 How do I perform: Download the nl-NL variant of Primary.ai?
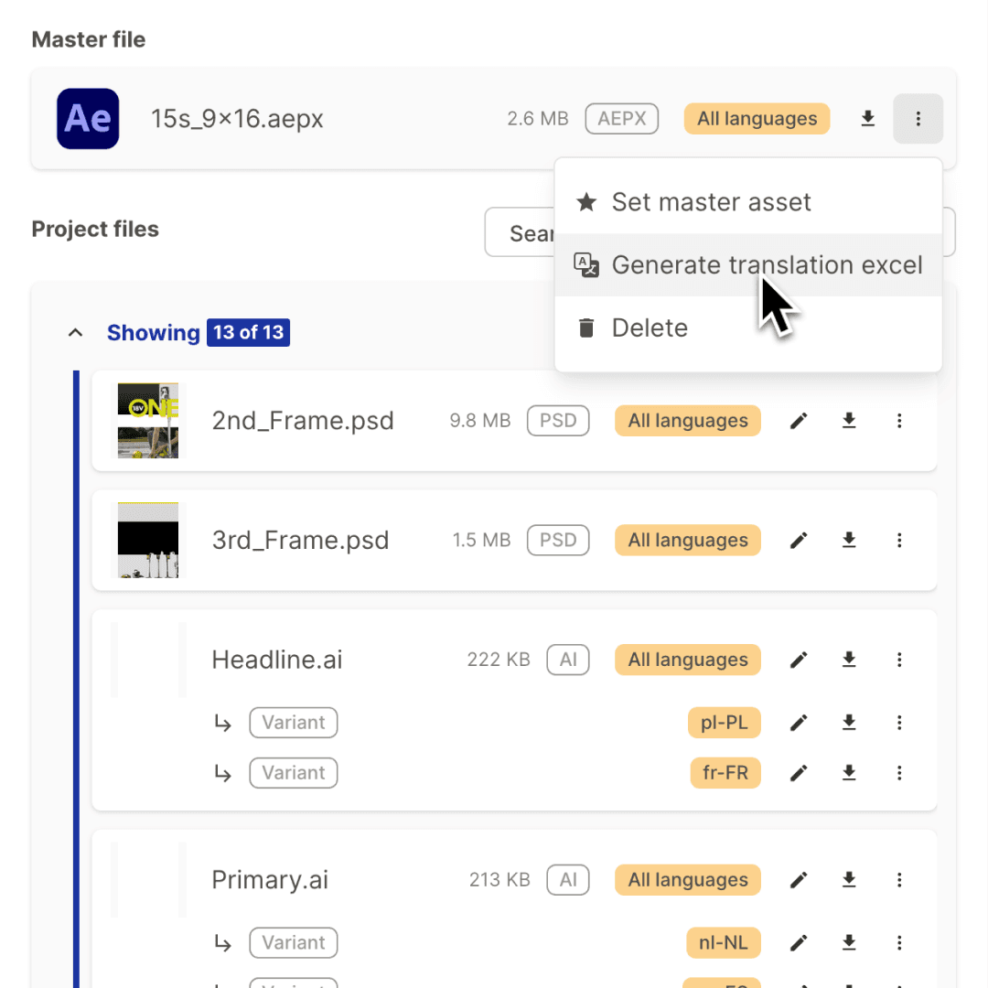[x=848, y=942]
